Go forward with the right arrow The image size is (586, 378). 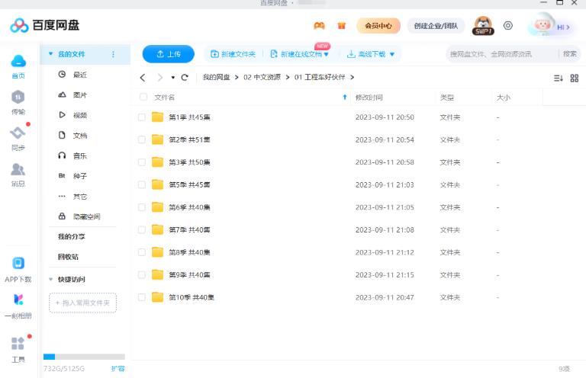160,77
